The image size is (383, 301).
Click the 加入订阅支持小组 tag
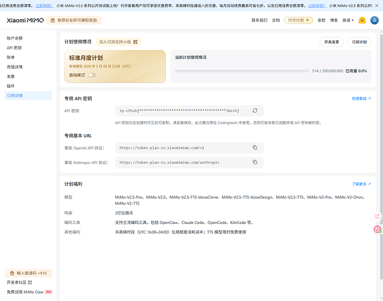click(x=118, y=42)
